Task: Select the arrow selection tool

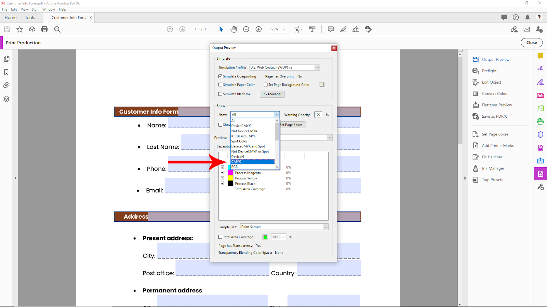Action: point(221,29)
